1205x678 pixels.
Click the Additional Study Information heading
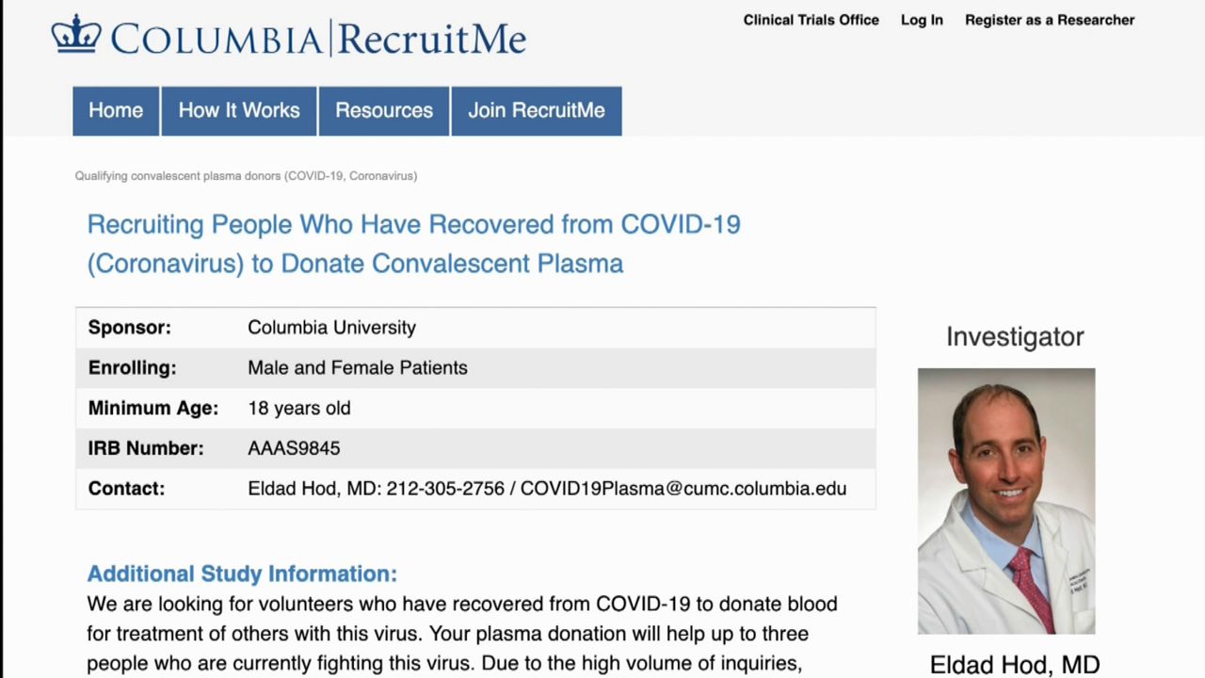[x=242, y=573]
